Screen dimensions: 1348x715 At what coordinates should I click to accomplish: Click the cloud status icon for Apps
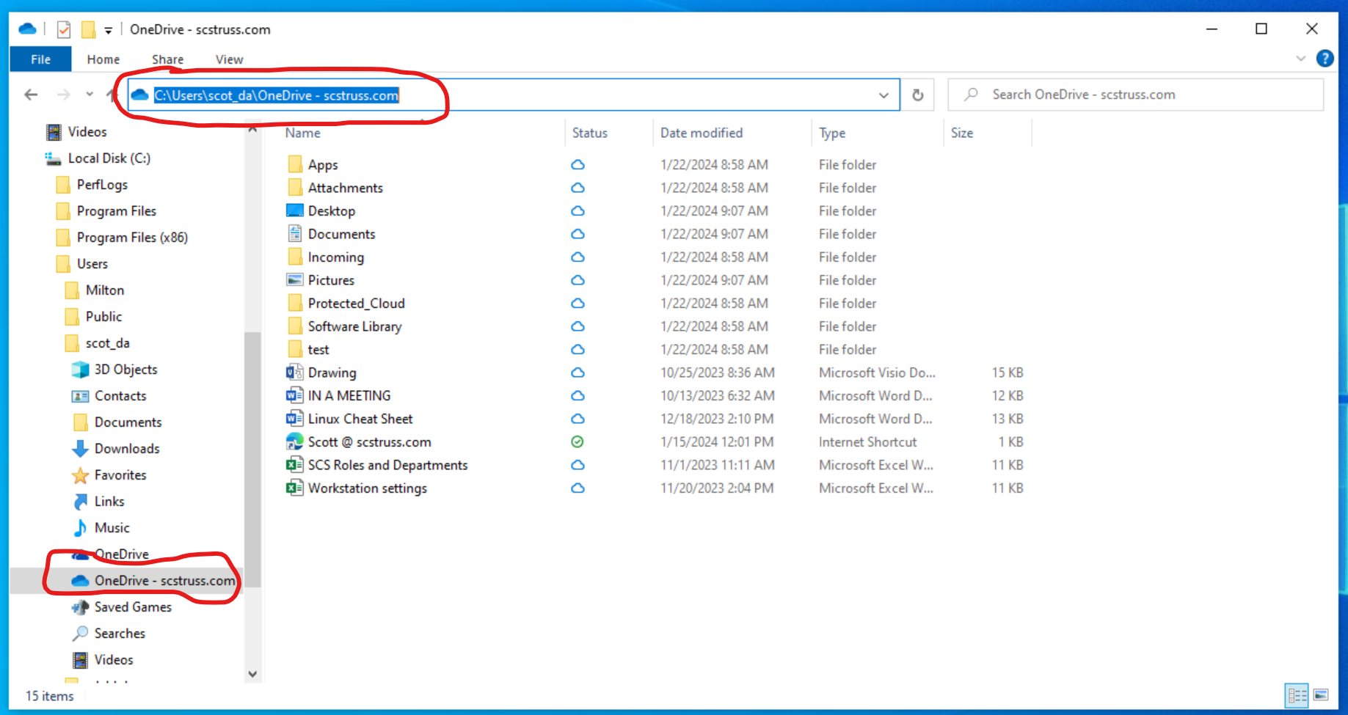[x=578, y=165]
